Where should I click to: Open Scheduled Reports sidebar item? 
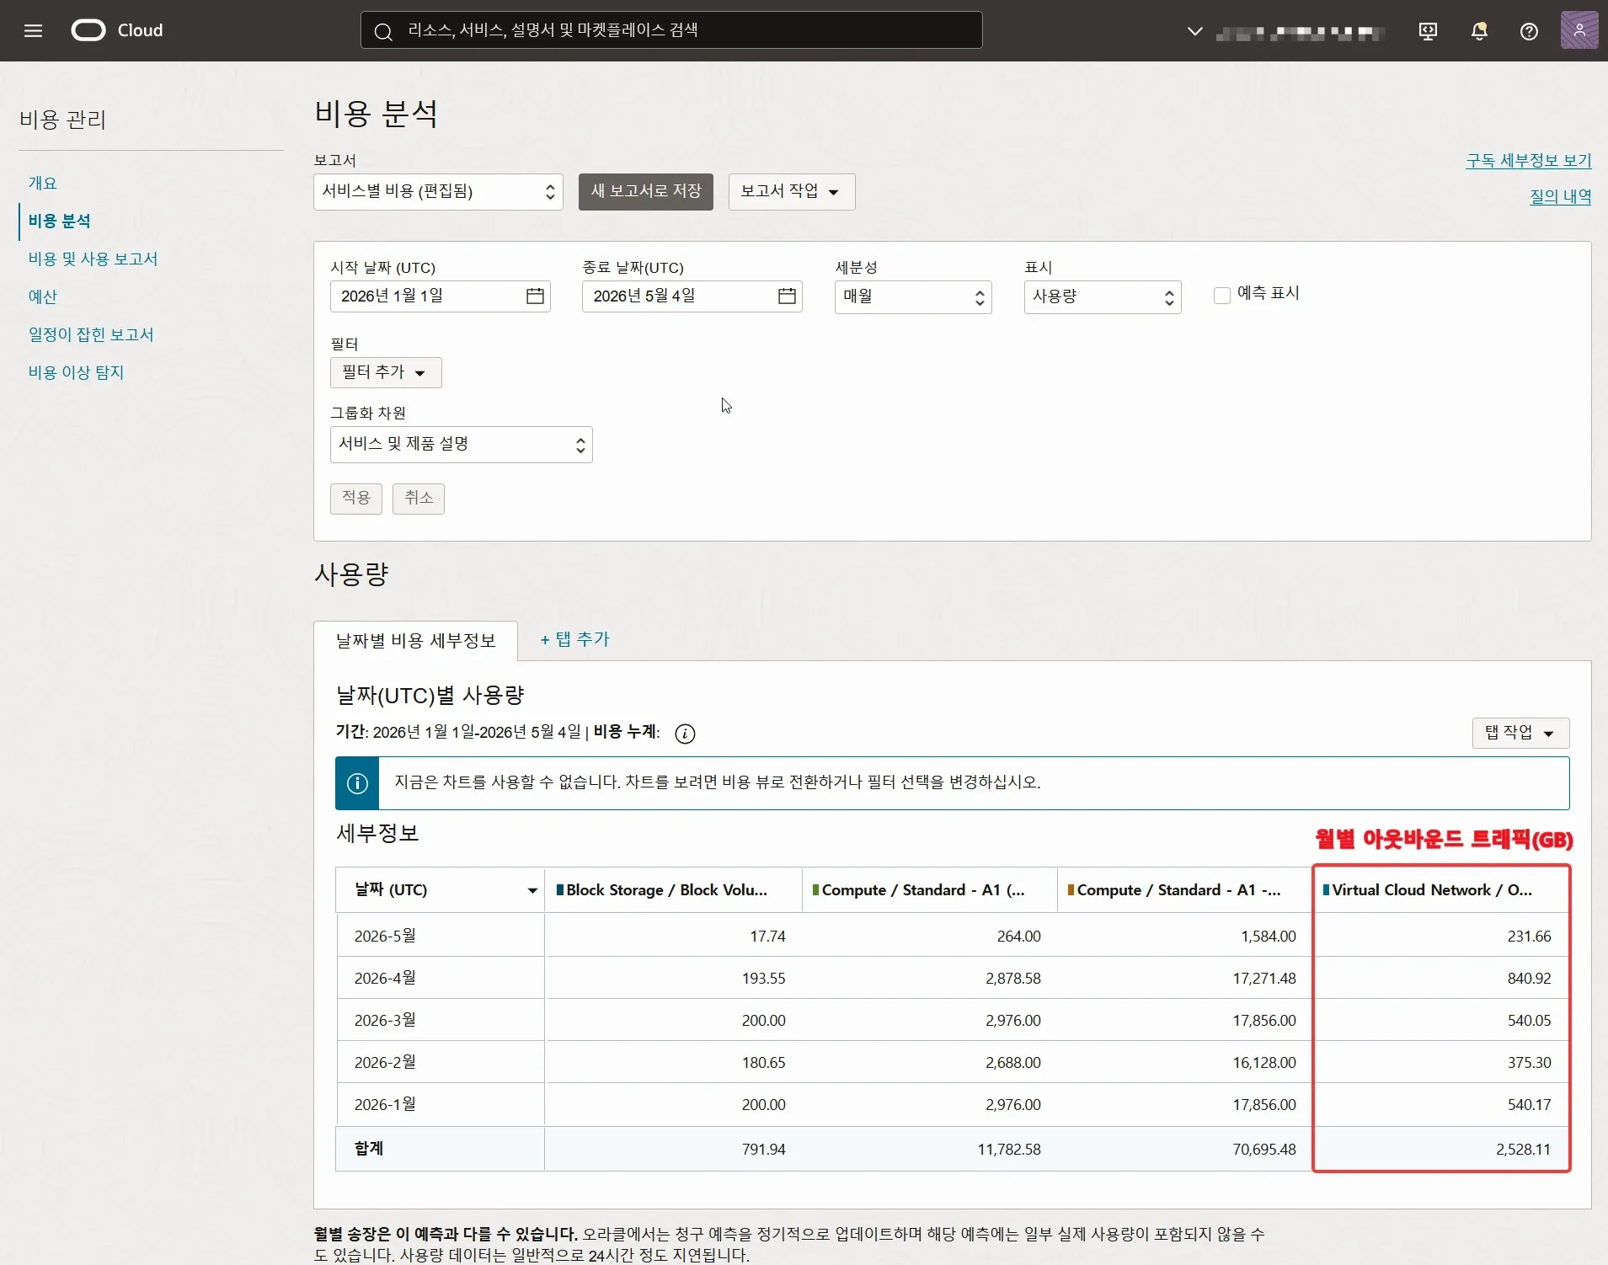[x=91, y=335]
